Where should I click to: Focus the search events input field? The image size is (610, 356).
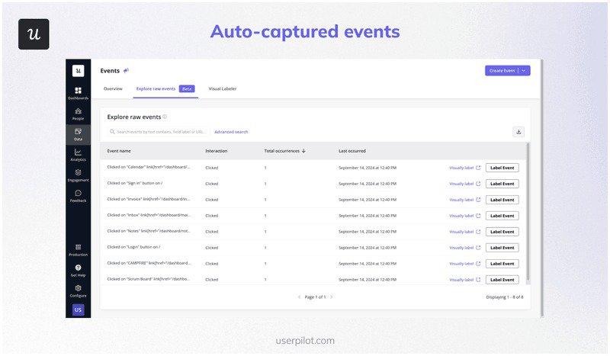click(160, 132)
